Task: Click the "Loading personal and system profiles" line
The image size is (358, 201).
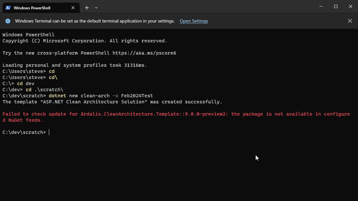Action: (x=75, y=65)
